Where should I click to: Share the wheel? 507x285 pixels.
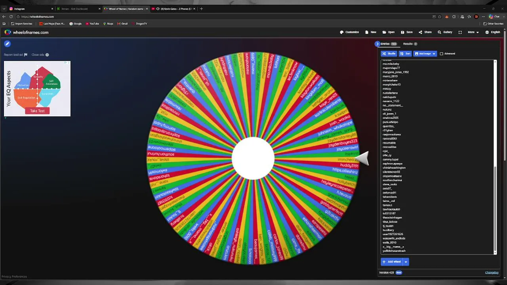425,32
